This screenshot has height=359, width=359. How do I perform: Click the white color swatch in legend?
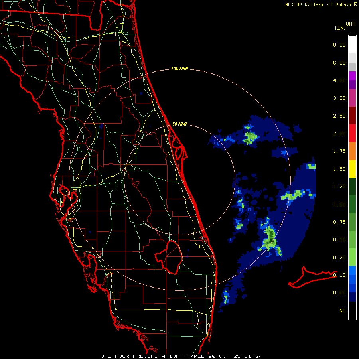[x=352, y=45]
